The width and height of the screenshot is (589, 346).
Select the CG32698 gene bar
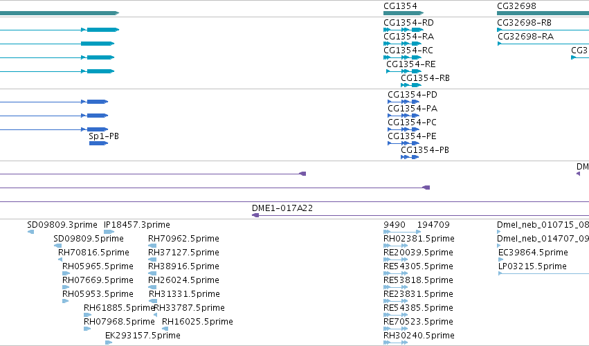[x=543, y=13]
